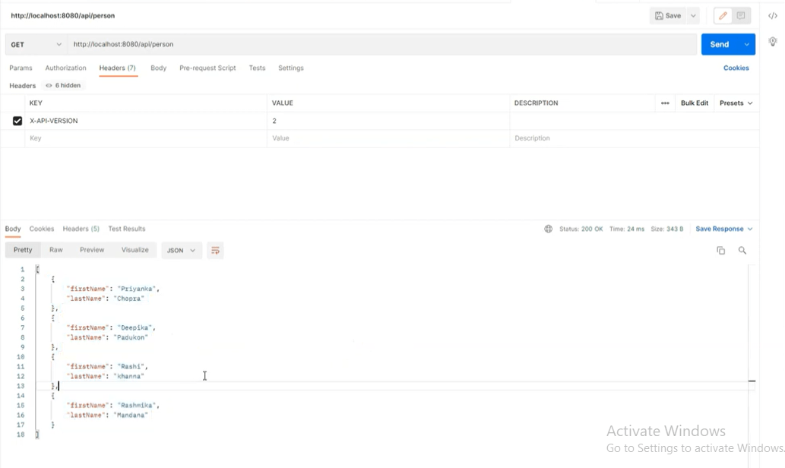Click the request title http://localhost:8080/api/person
Viewport: 785px width, 468px height.
pyautogui.click(x=62, y=15)
